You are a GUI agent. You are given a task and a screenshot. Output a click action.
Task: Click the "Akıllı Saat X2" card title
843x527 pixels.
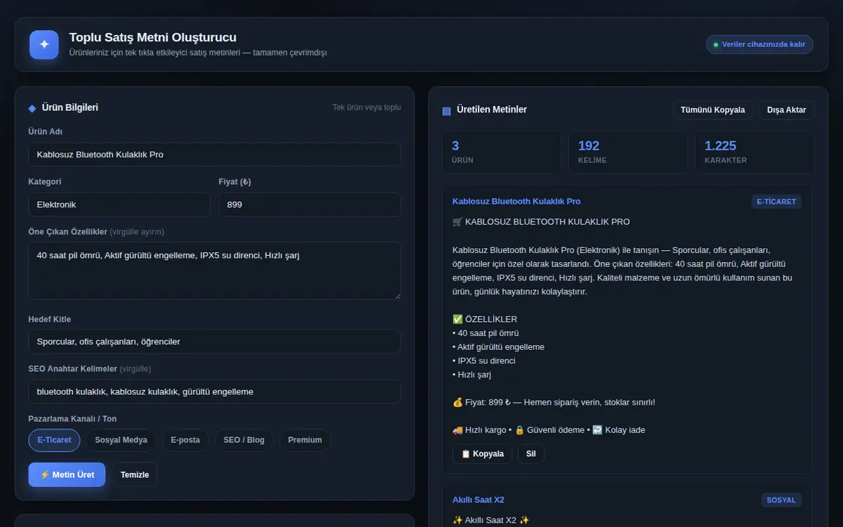[478, 500]
